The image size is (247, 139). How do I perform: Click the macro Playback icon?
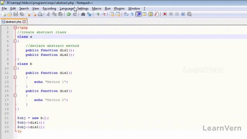[x=177, y=14]
